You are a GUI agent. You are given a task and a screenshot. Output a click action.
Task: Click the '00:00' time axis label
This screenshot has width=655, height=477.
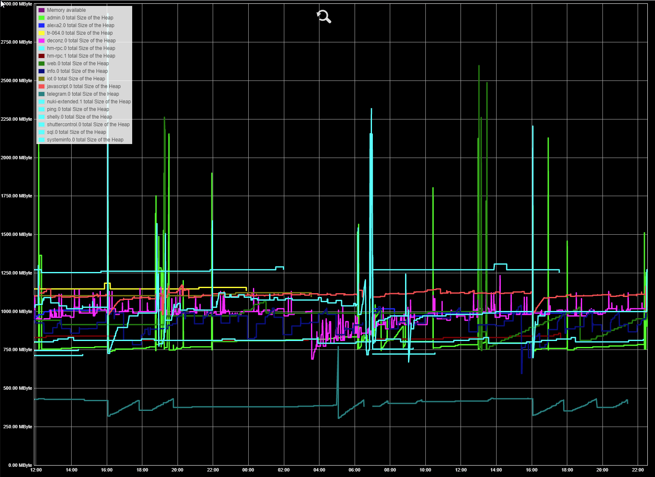(248, 470)
